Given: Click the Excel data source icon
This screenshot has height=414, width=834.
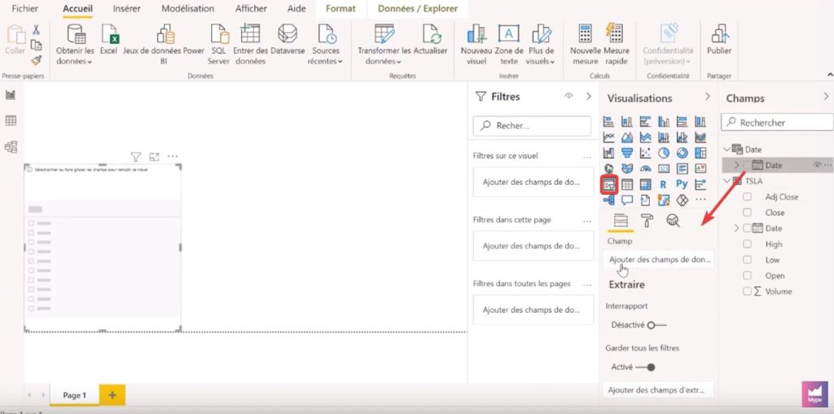Looking at the screenshot, I should pyautogui.click(x=108, y=40).
